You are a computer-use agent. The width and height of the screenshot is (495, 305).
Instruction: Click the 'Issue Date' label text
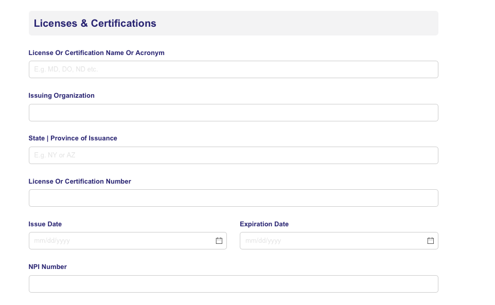45,224
